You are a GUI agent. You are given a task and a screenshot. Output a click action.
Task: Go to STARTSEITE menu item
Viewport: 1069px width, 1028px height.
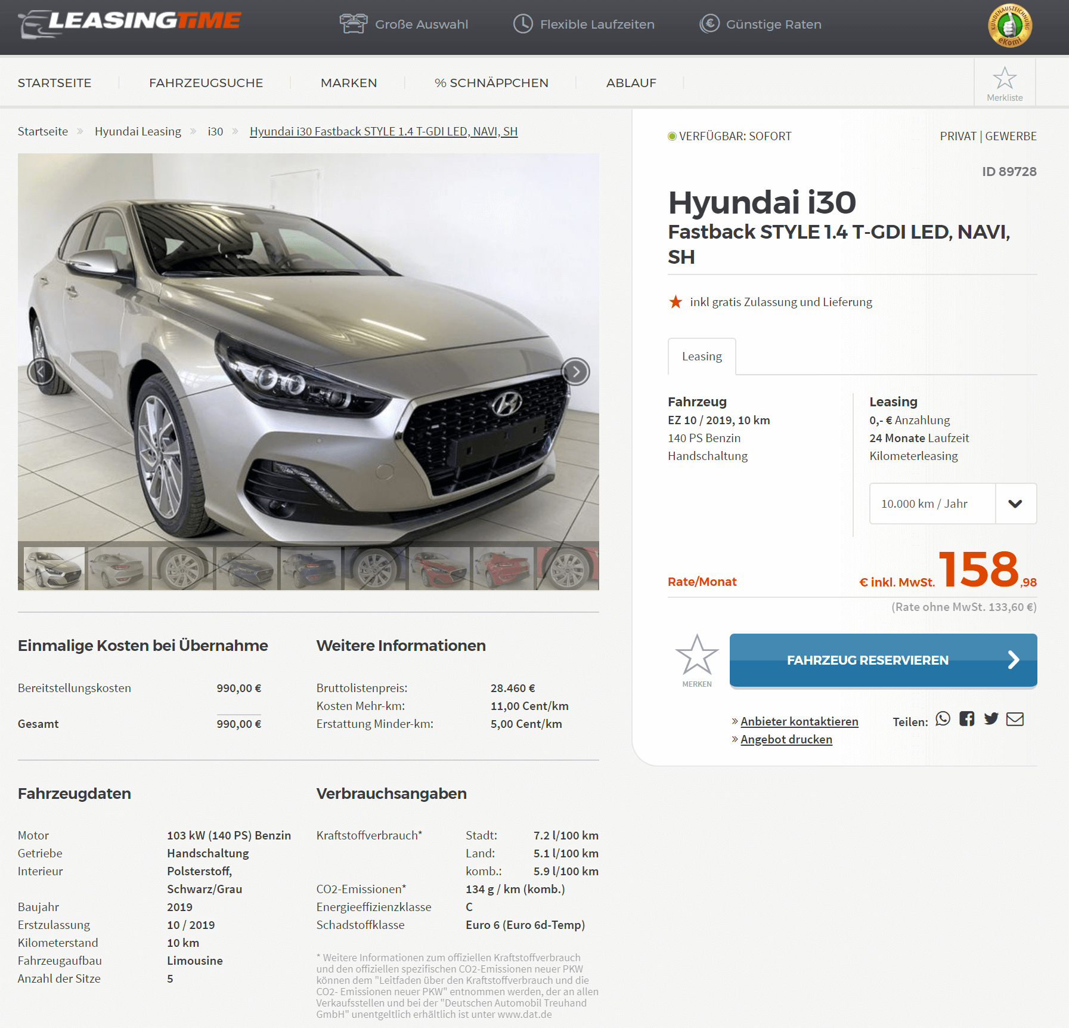(x=54, y=83)
